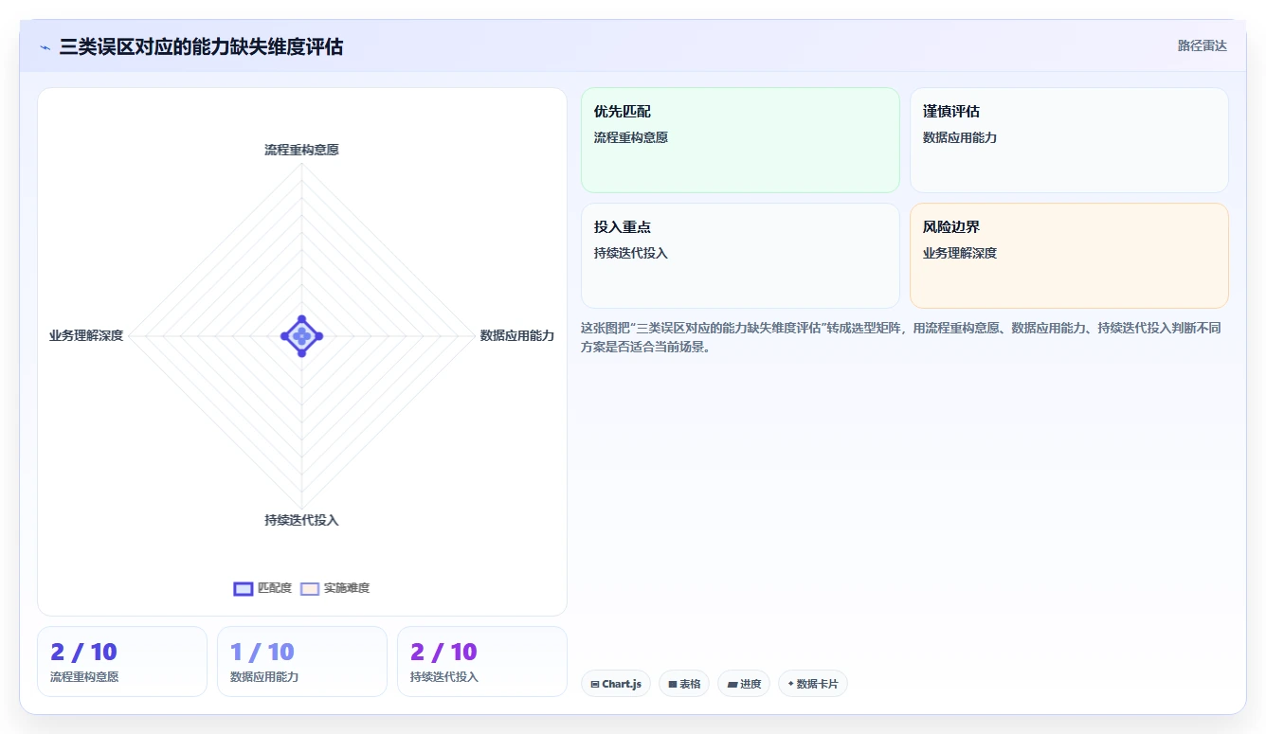Screen dimensions: 1266x734
Task: Click the 业务理解深度 text in 风险边界 card
Action: pyautogui.click(x=960, y=253)
